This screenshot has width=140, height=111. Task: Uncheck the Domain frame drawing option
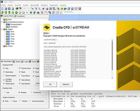tap(20, 68)
